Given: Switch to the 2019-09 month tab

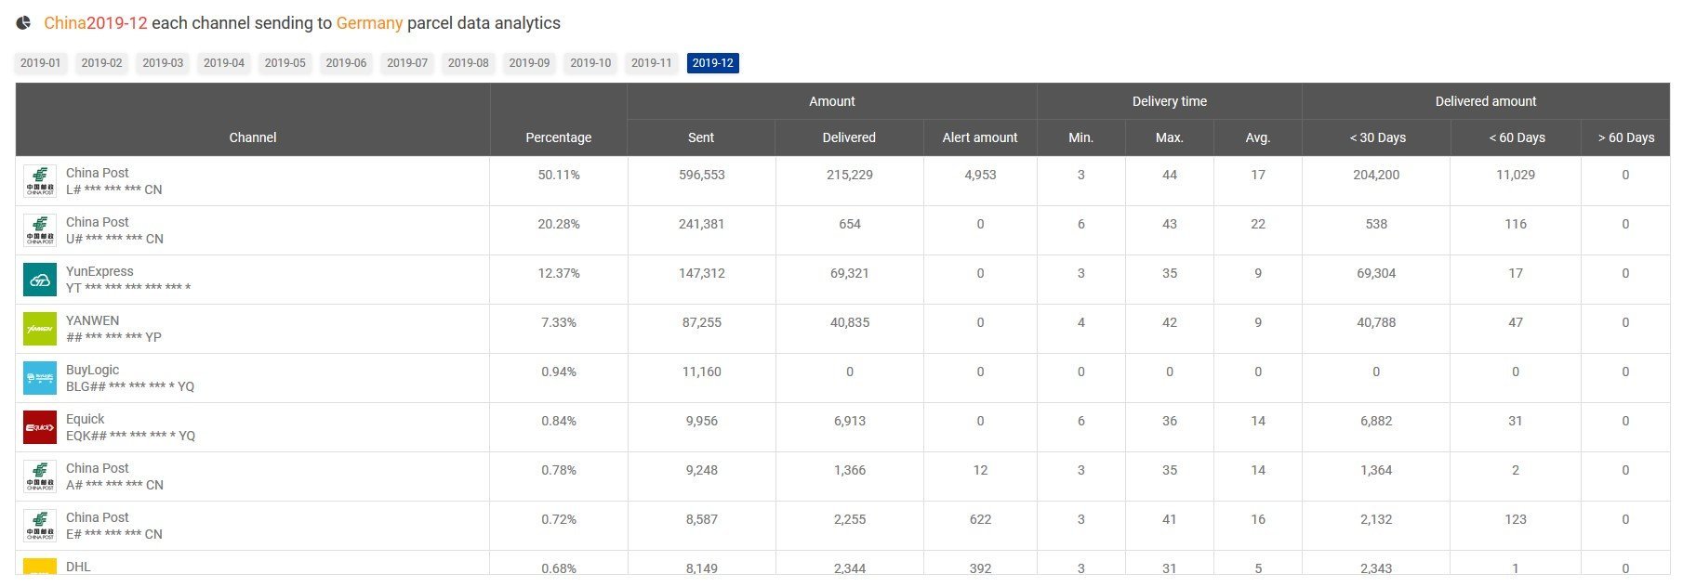Looking at the screenshot, I should pyautogui.click(x=530, y=63).
